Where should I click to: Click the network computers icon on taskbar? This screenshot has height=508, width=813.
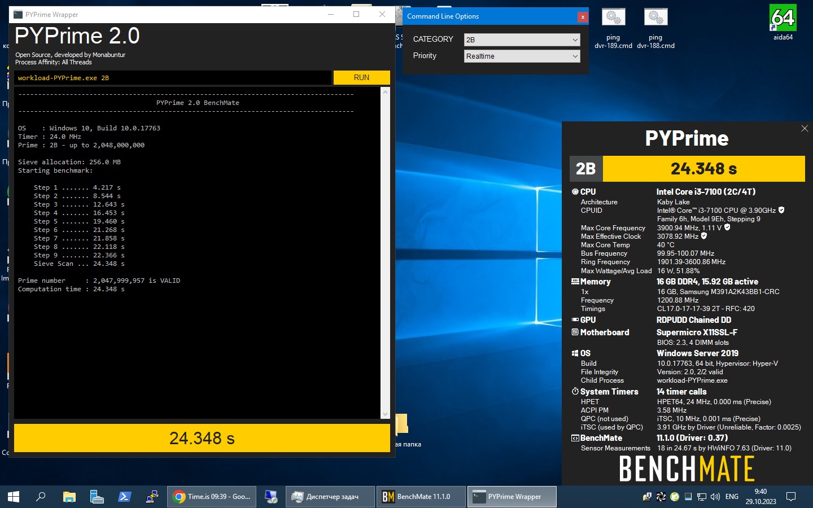pyautogui.click(x=152, y=497)
